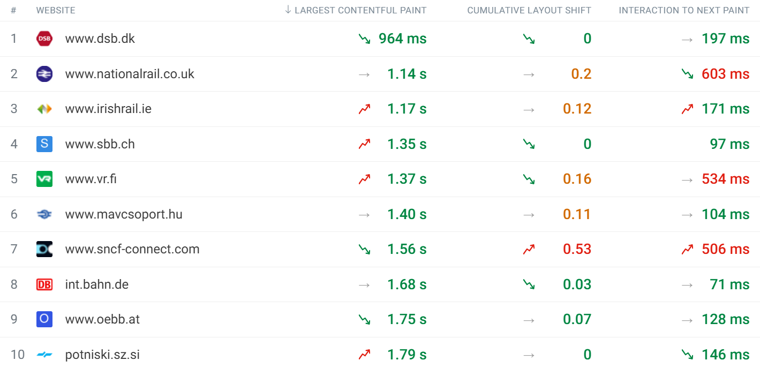The width and height of the screenshot is (760, 368).
Task: Click the mavcsoport.hu logo icon
Action: click(x=44, y=214)
